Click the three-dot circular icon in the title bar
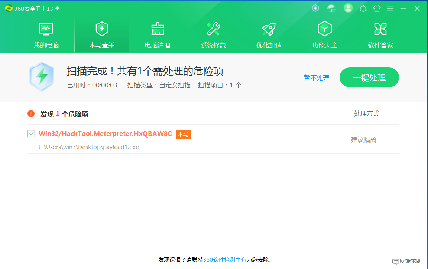428x269 pixels. click(x=363, y=9)
